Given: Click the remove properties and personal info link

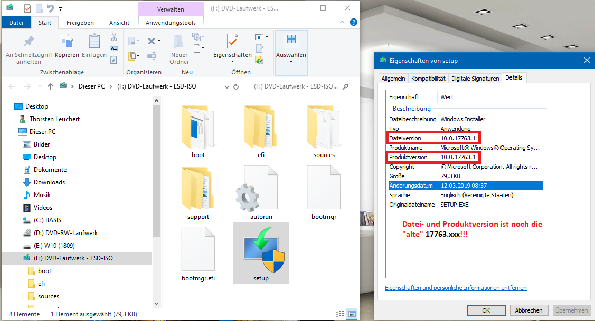Looking at the screenshot, I should 456,288.
